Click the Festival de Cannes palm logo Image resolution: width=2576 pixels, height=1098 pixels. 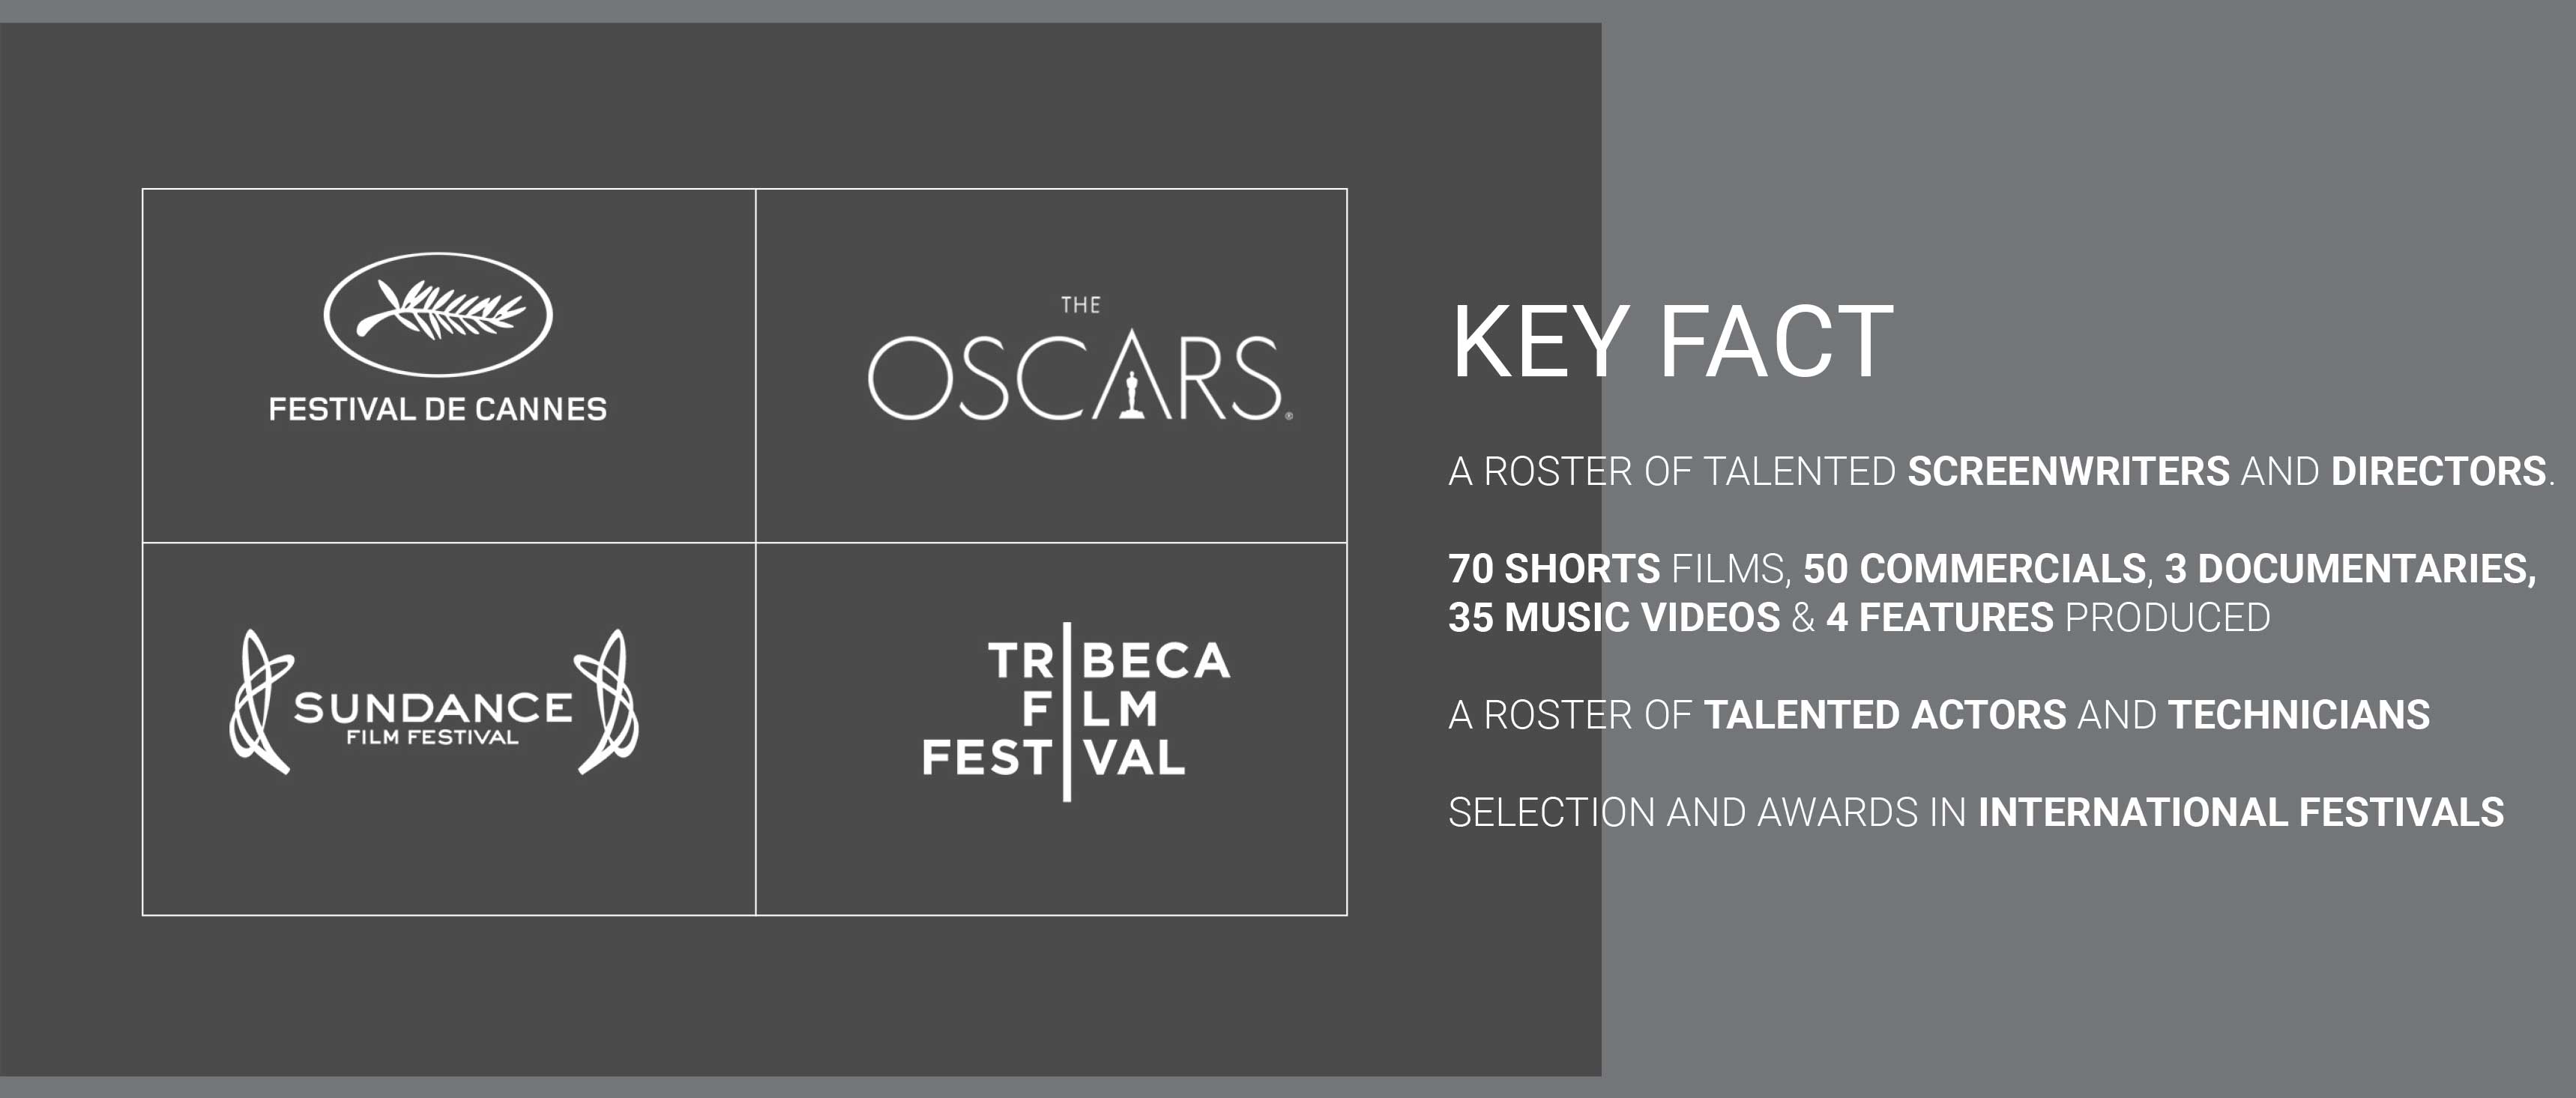(x=438, y=337)
